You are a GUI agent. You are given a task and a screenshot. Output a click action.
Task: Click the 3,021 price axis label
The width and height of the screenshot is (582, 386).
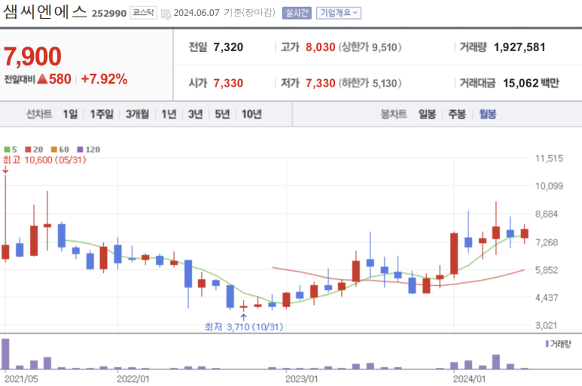[546, 325]
